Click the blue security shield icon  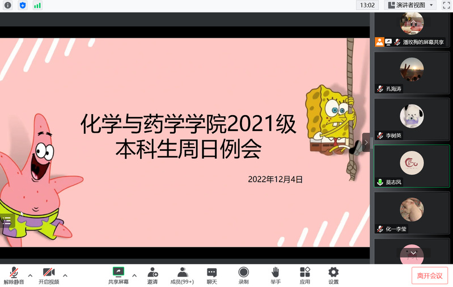23,5
